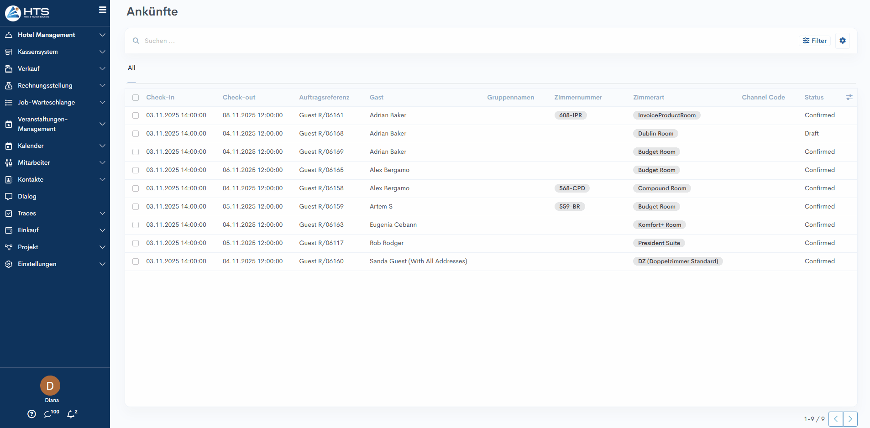Viewport: 870px width, 428px height.
Task: Select checkbox for Rob Rodger's booking
Action: [x=136, y=243]
